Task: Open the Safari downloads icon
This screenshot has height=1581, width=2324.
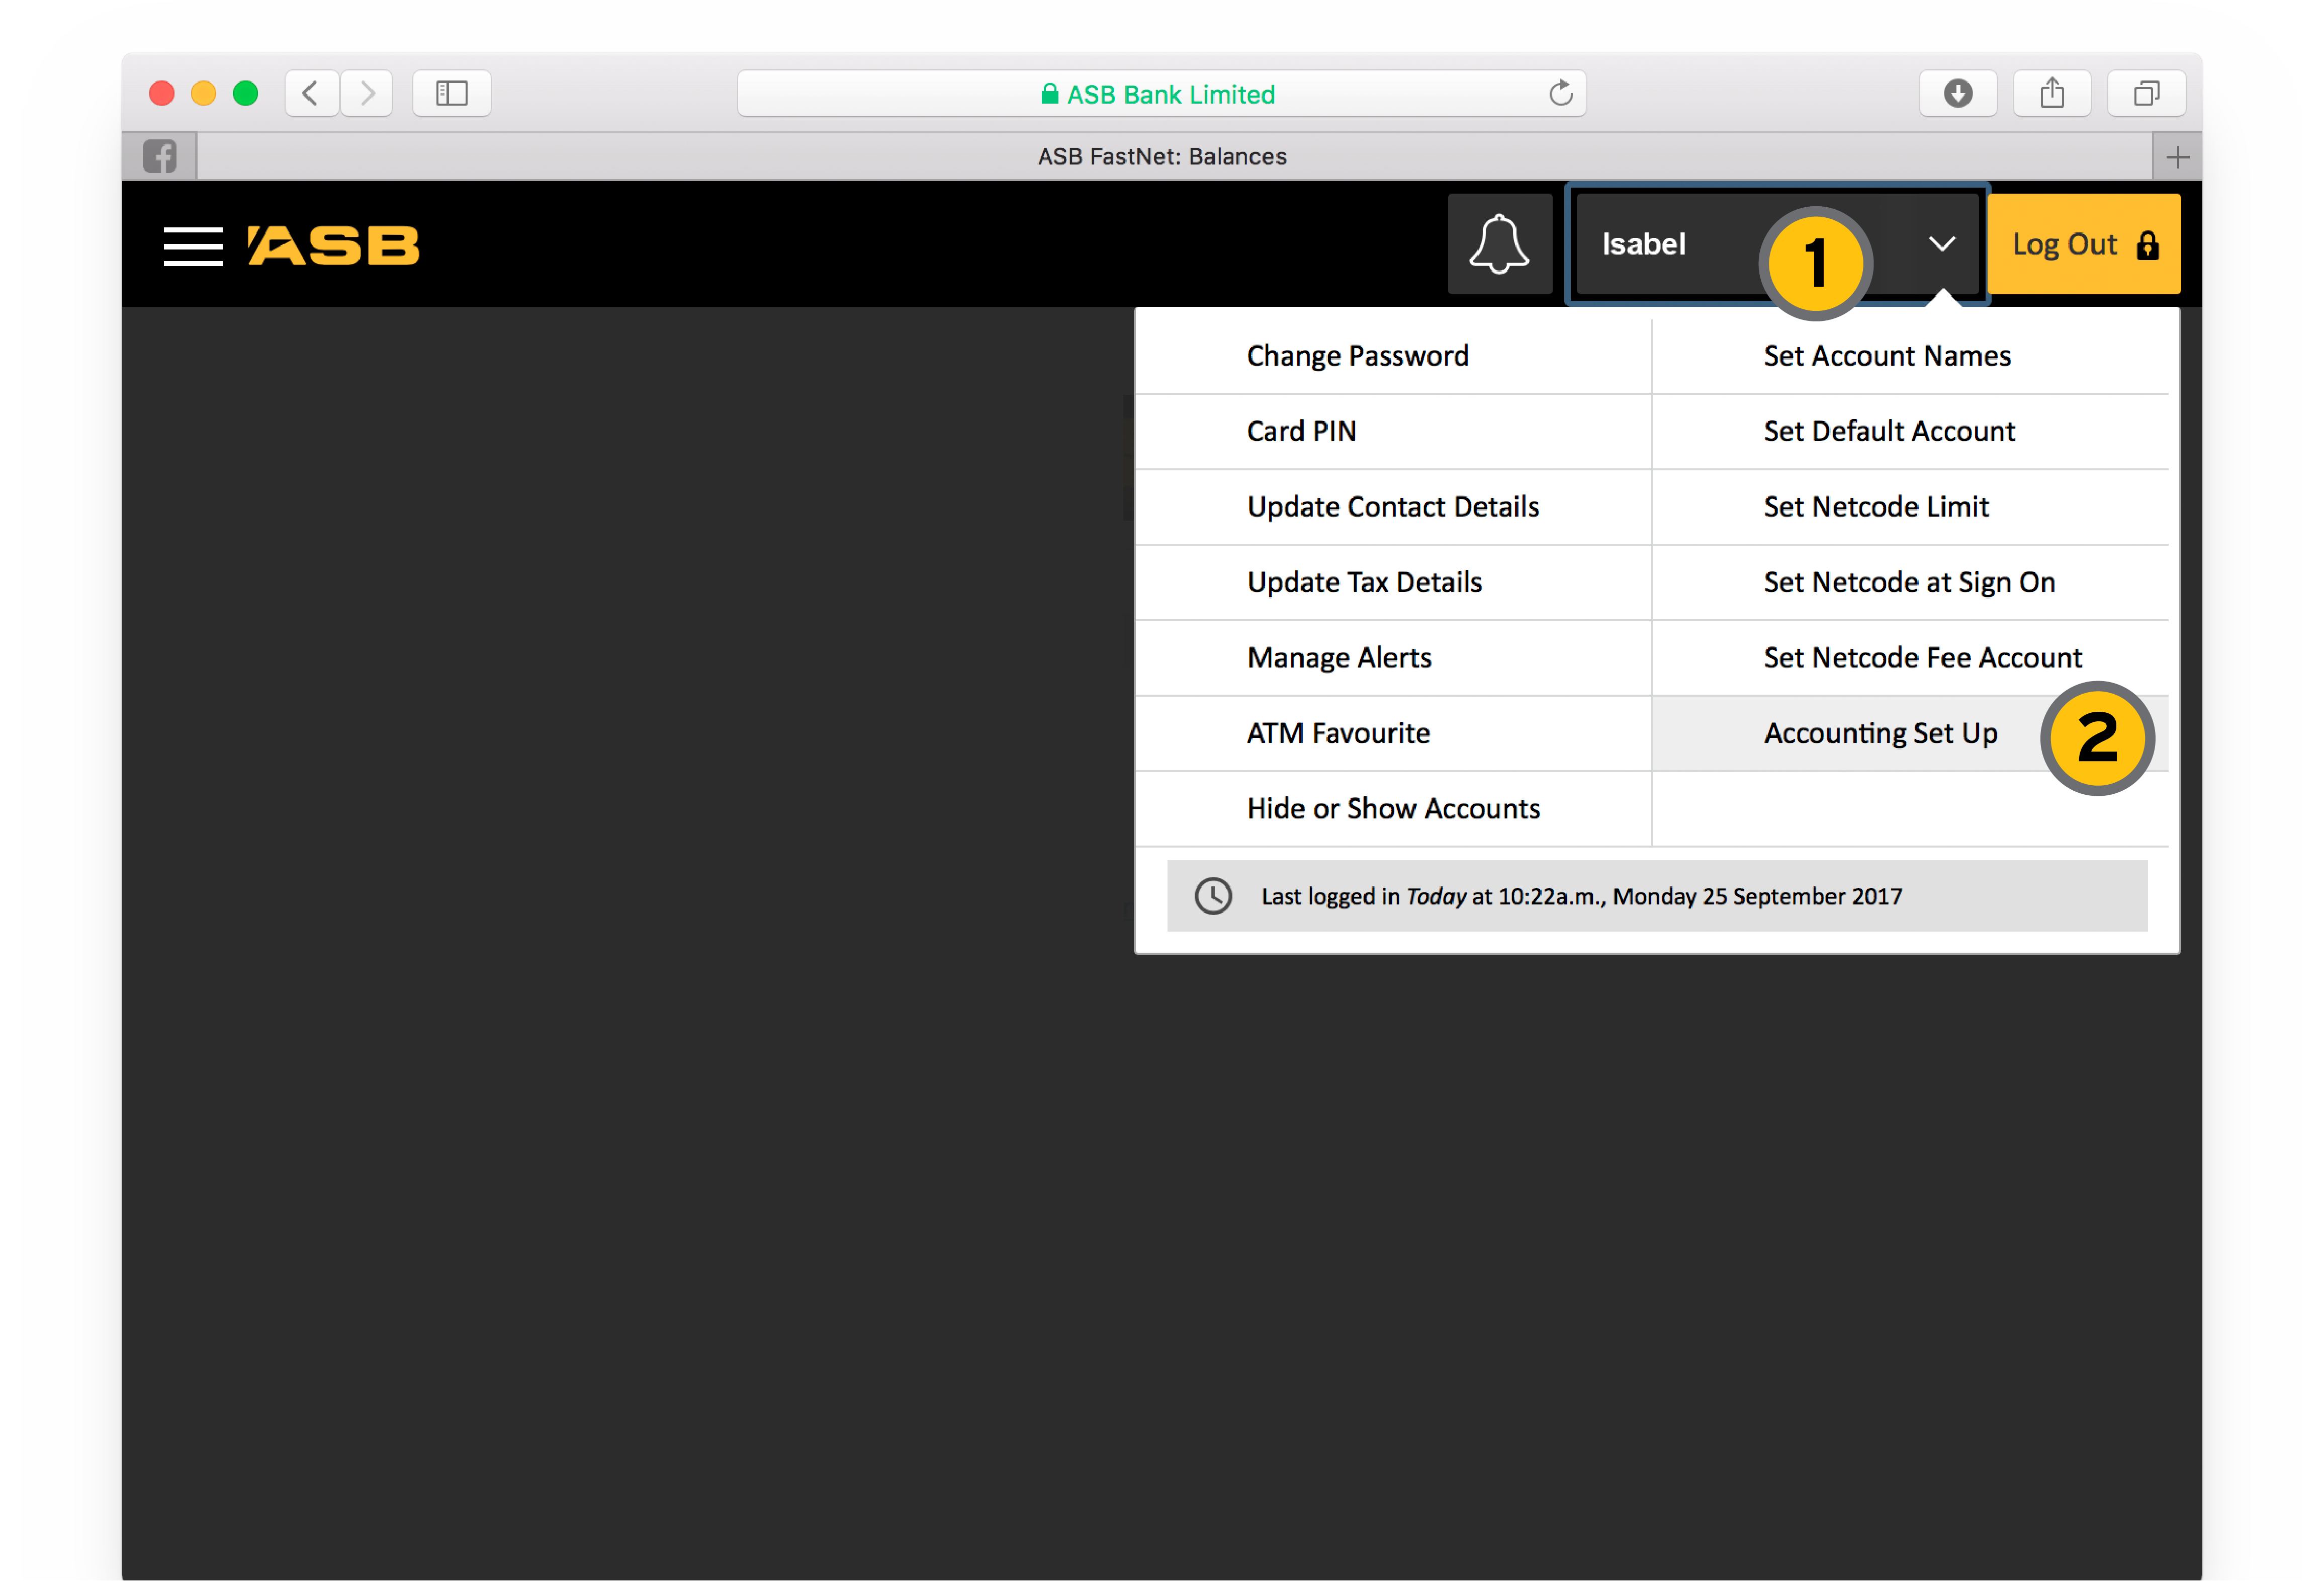Action: pyautogui.click(x=1957, y=94)
